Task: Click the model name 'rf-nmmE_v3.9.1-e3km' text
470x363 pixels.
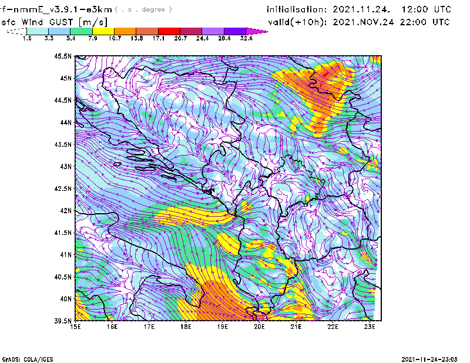Action: pyautogui.click(x=56, y=9)
